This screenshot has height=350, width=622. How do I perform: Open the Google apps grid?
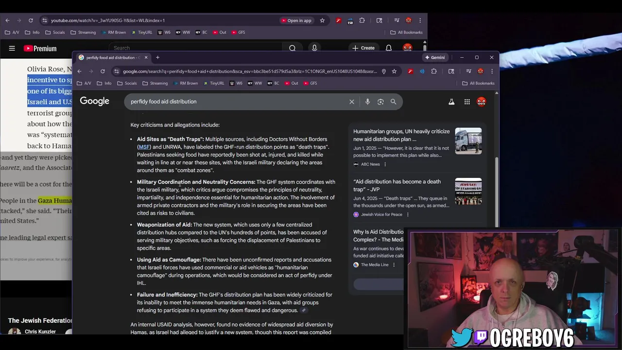coord(467,102)
